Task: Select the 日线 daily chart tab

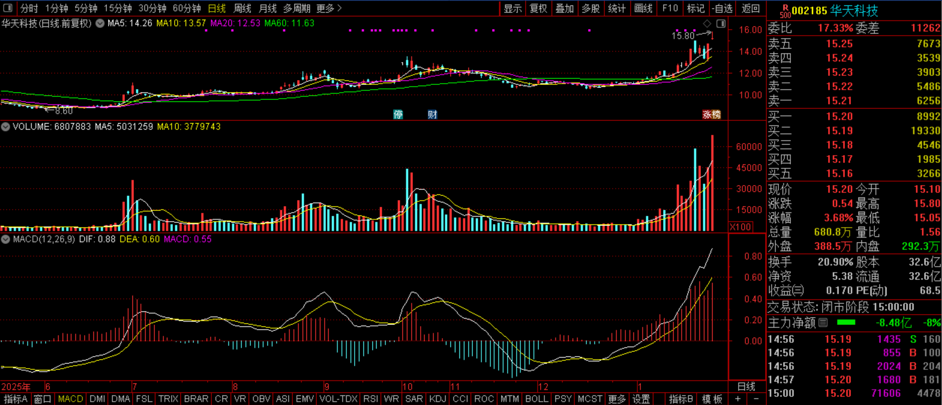Action: (x=217, y=8)
